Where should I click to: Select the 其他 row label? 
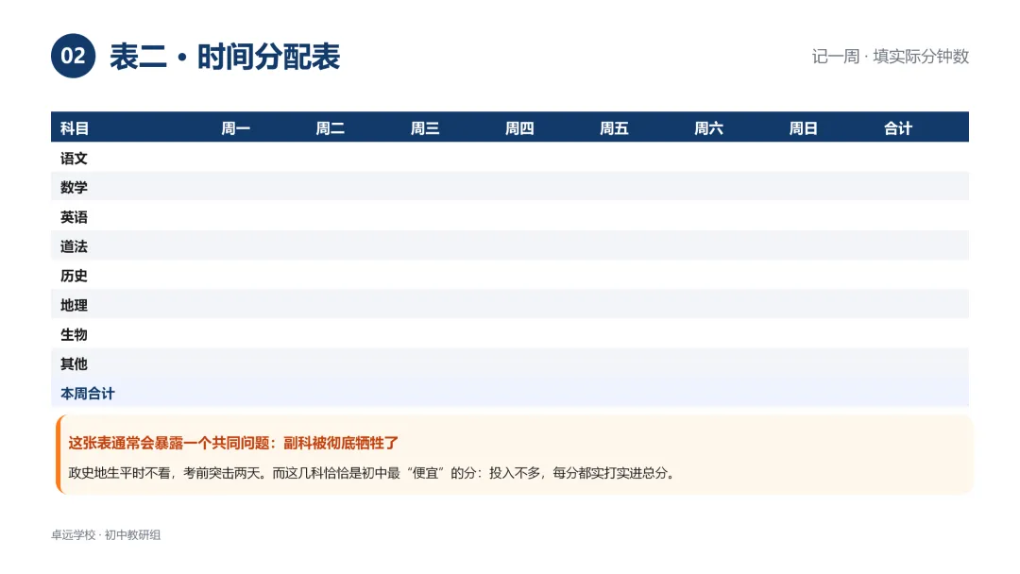point(74,364)
